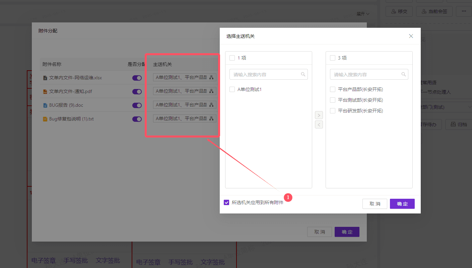Expand the 展开 dropdown at top
The image size is (472, 268).
(x=363, y=14)
